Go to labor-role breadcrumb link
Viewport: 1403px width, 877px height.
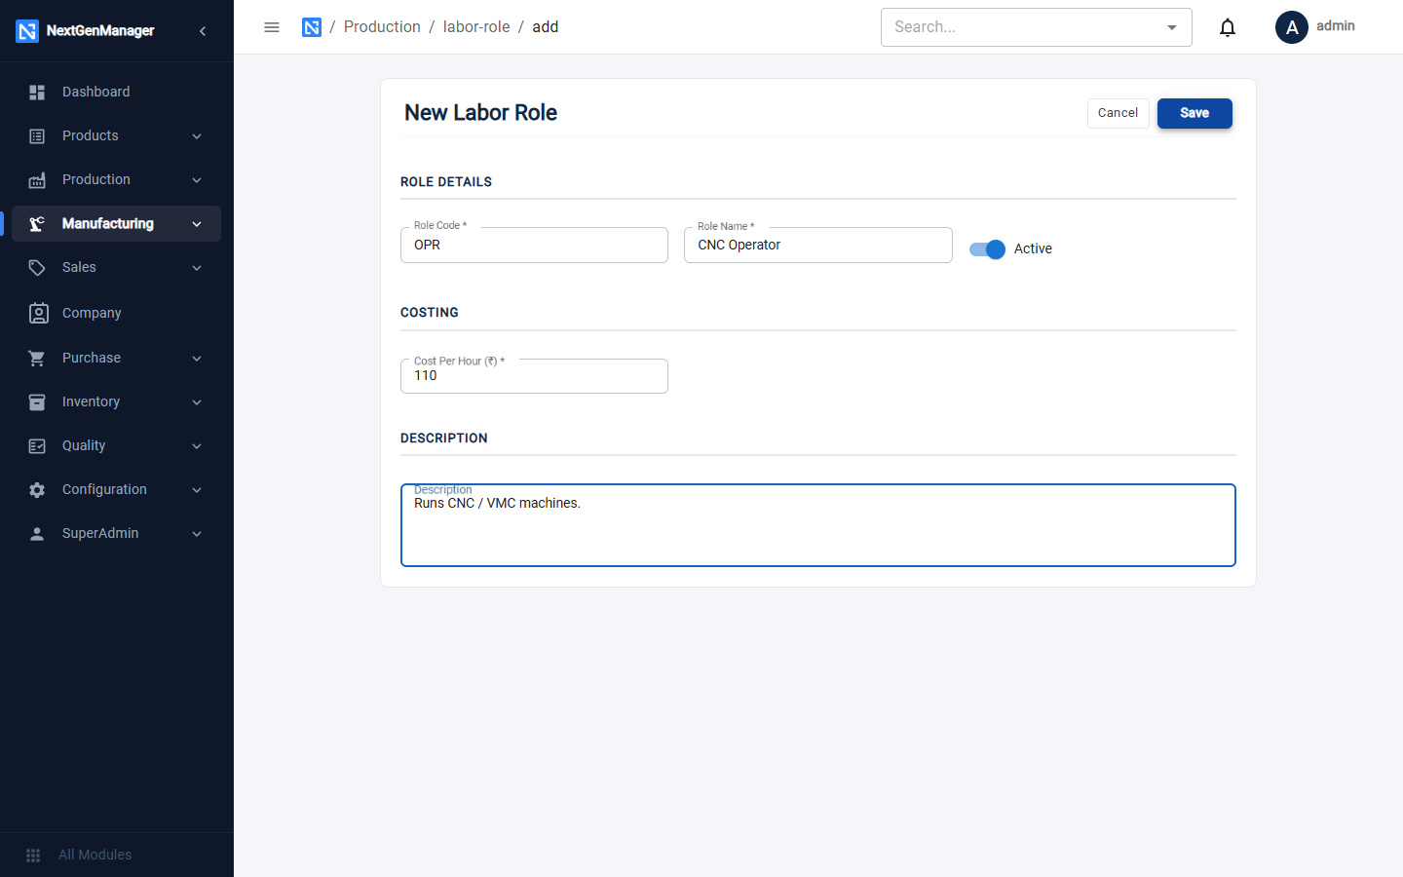[476, 27]
